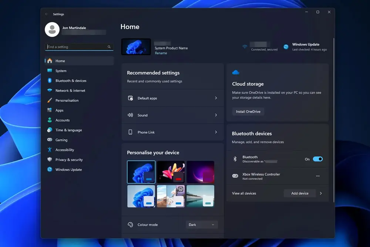
Task: Click the OneDrive cloud icon
Action: click(236, 73)
